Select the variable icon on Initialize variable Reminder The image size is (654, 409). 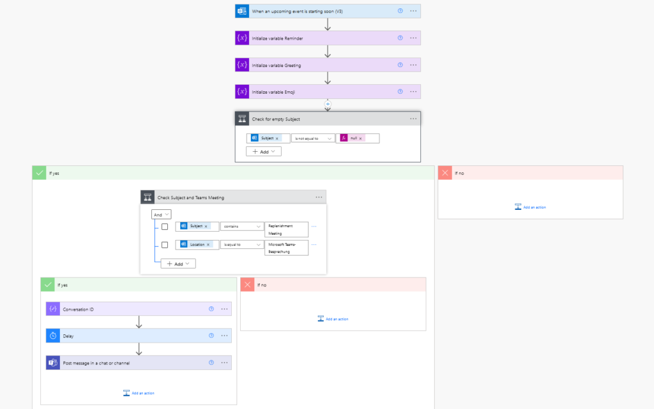[x=241, y=38]
